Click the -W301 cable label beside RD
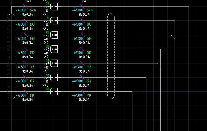This screenshot has height=131, width=207. (x=21, y=53)
